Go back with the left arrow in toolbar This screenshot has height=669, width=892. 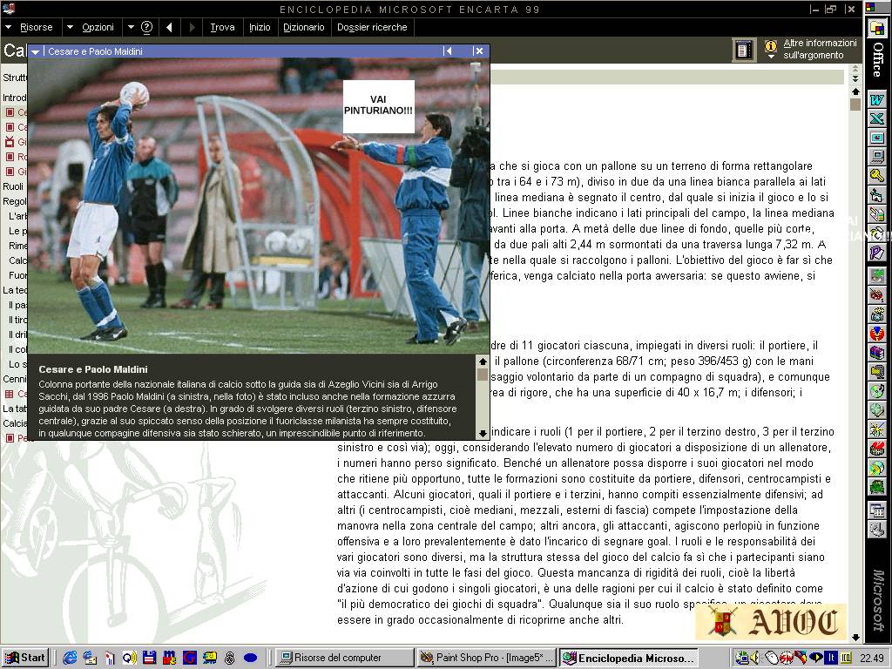coord(169,27)
